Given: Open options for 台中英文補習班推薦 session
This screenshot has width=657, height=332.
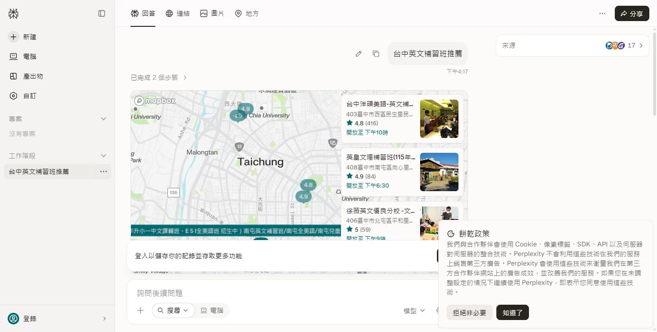Looking at the screenshot, I should pos(104,172).
